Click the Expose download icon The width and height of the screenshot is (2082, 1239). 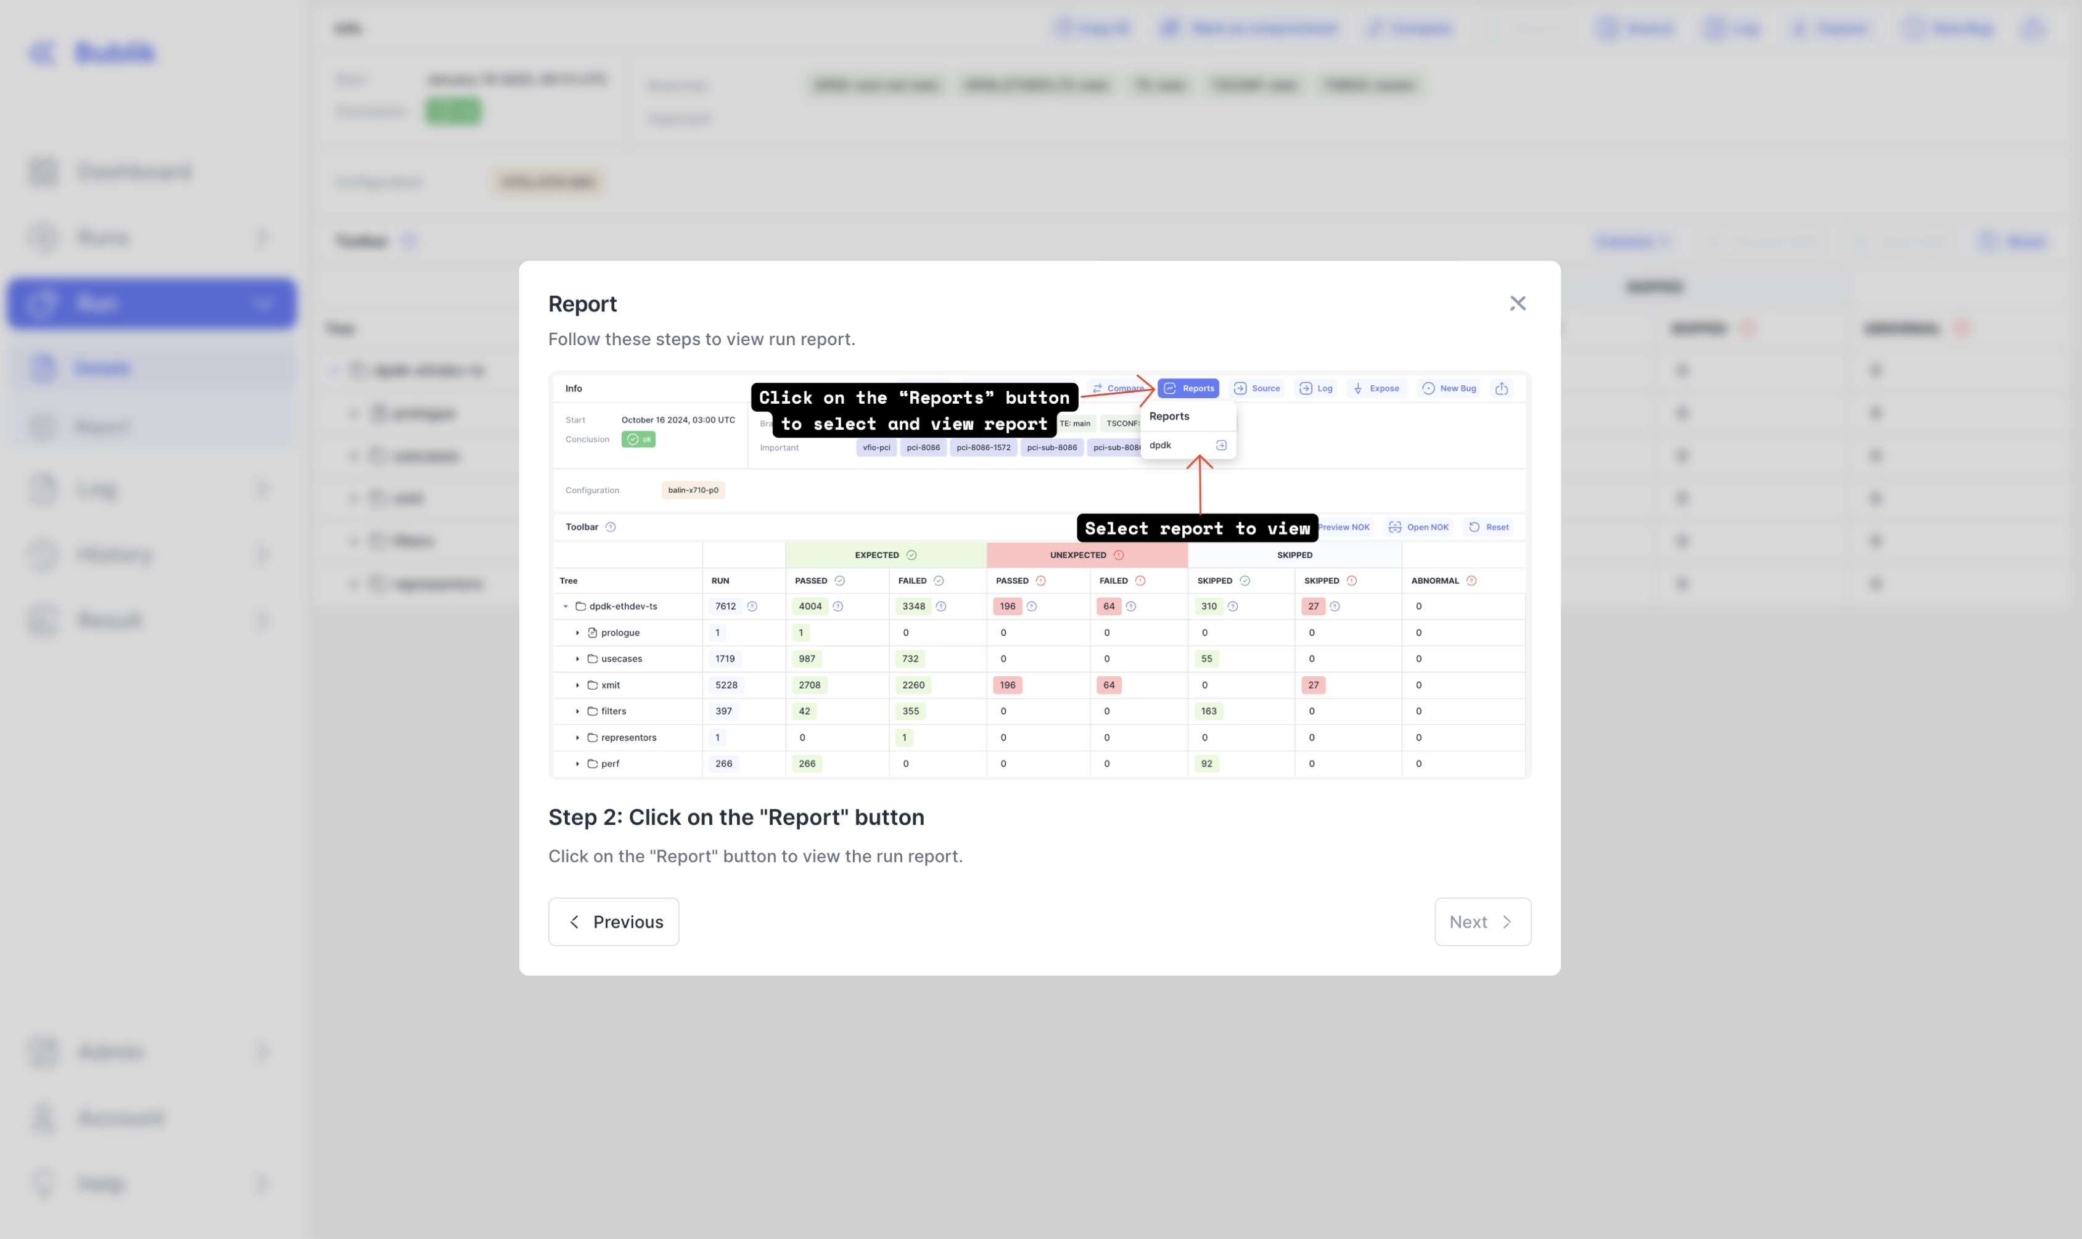click(1358, 388)
